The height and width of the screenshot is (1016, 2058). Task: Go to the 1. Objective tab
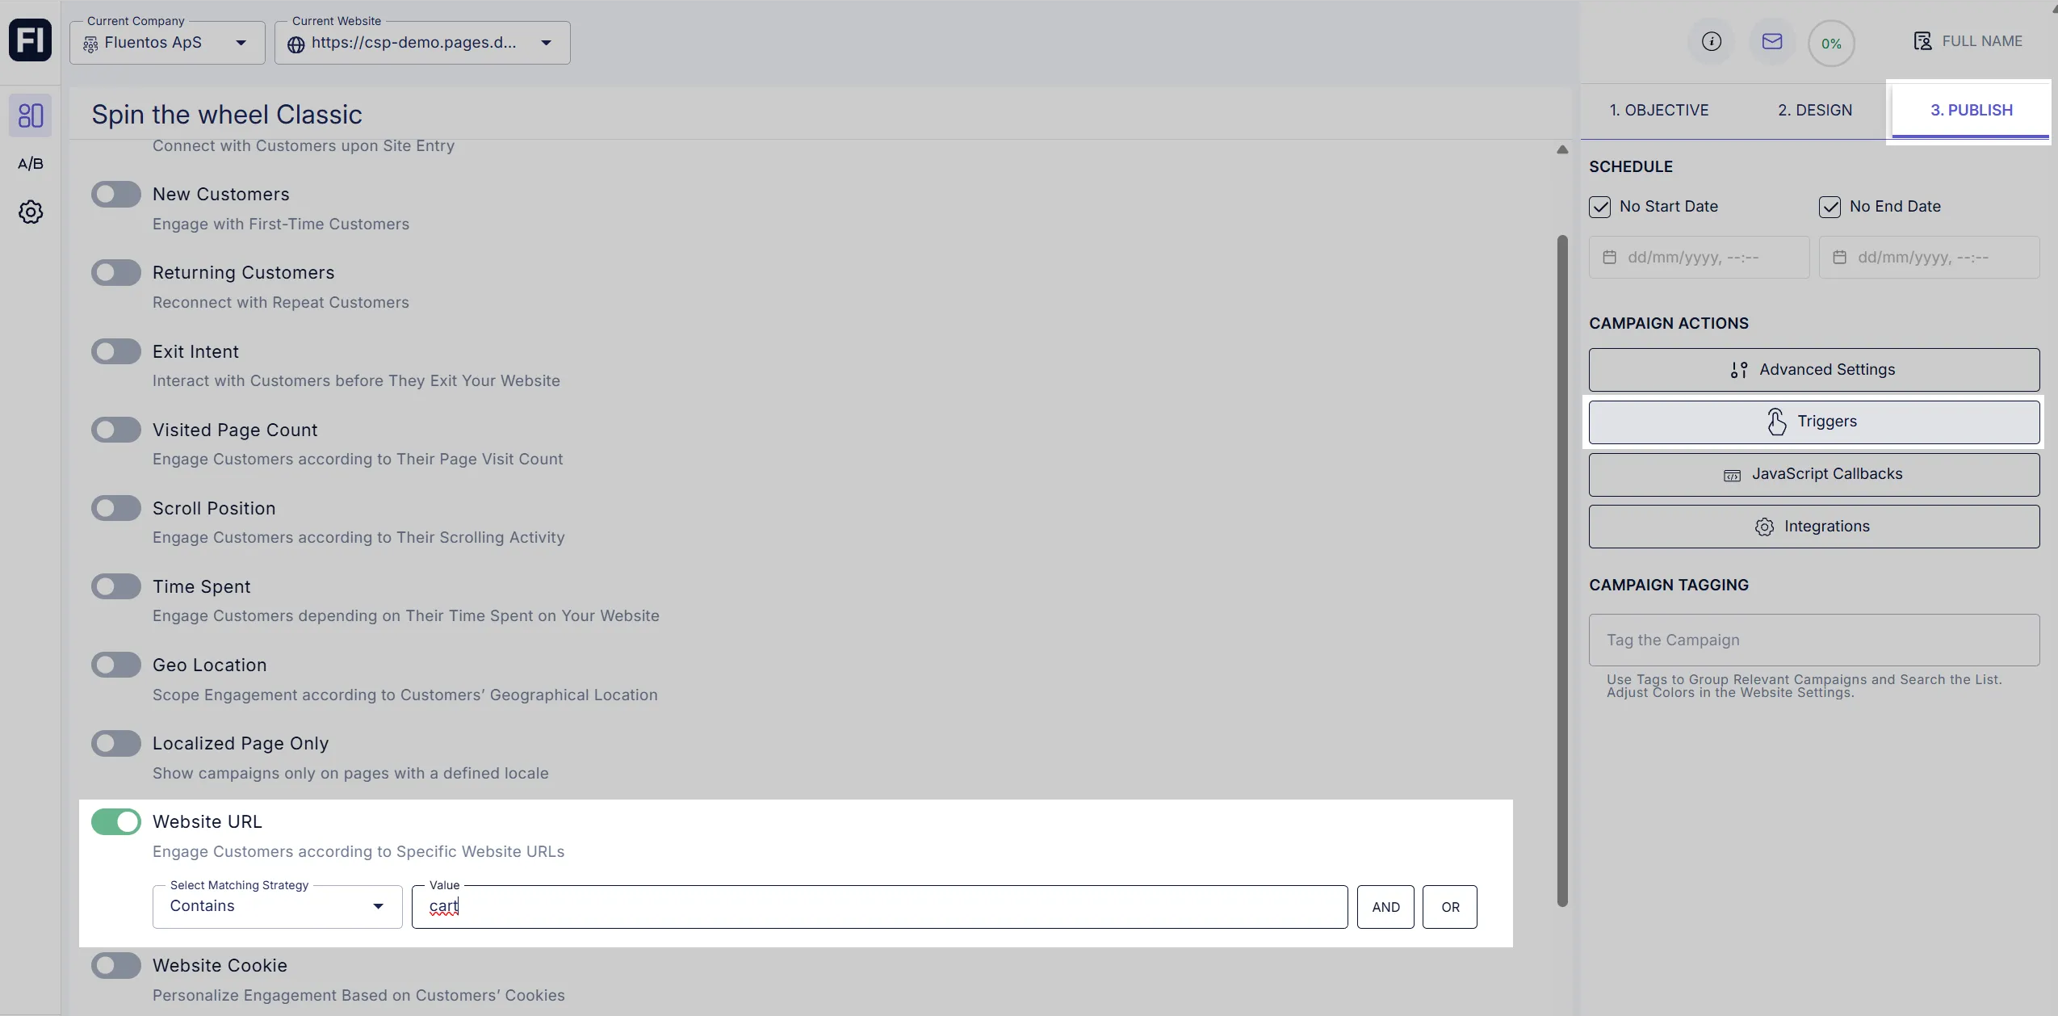point(1658,109)
